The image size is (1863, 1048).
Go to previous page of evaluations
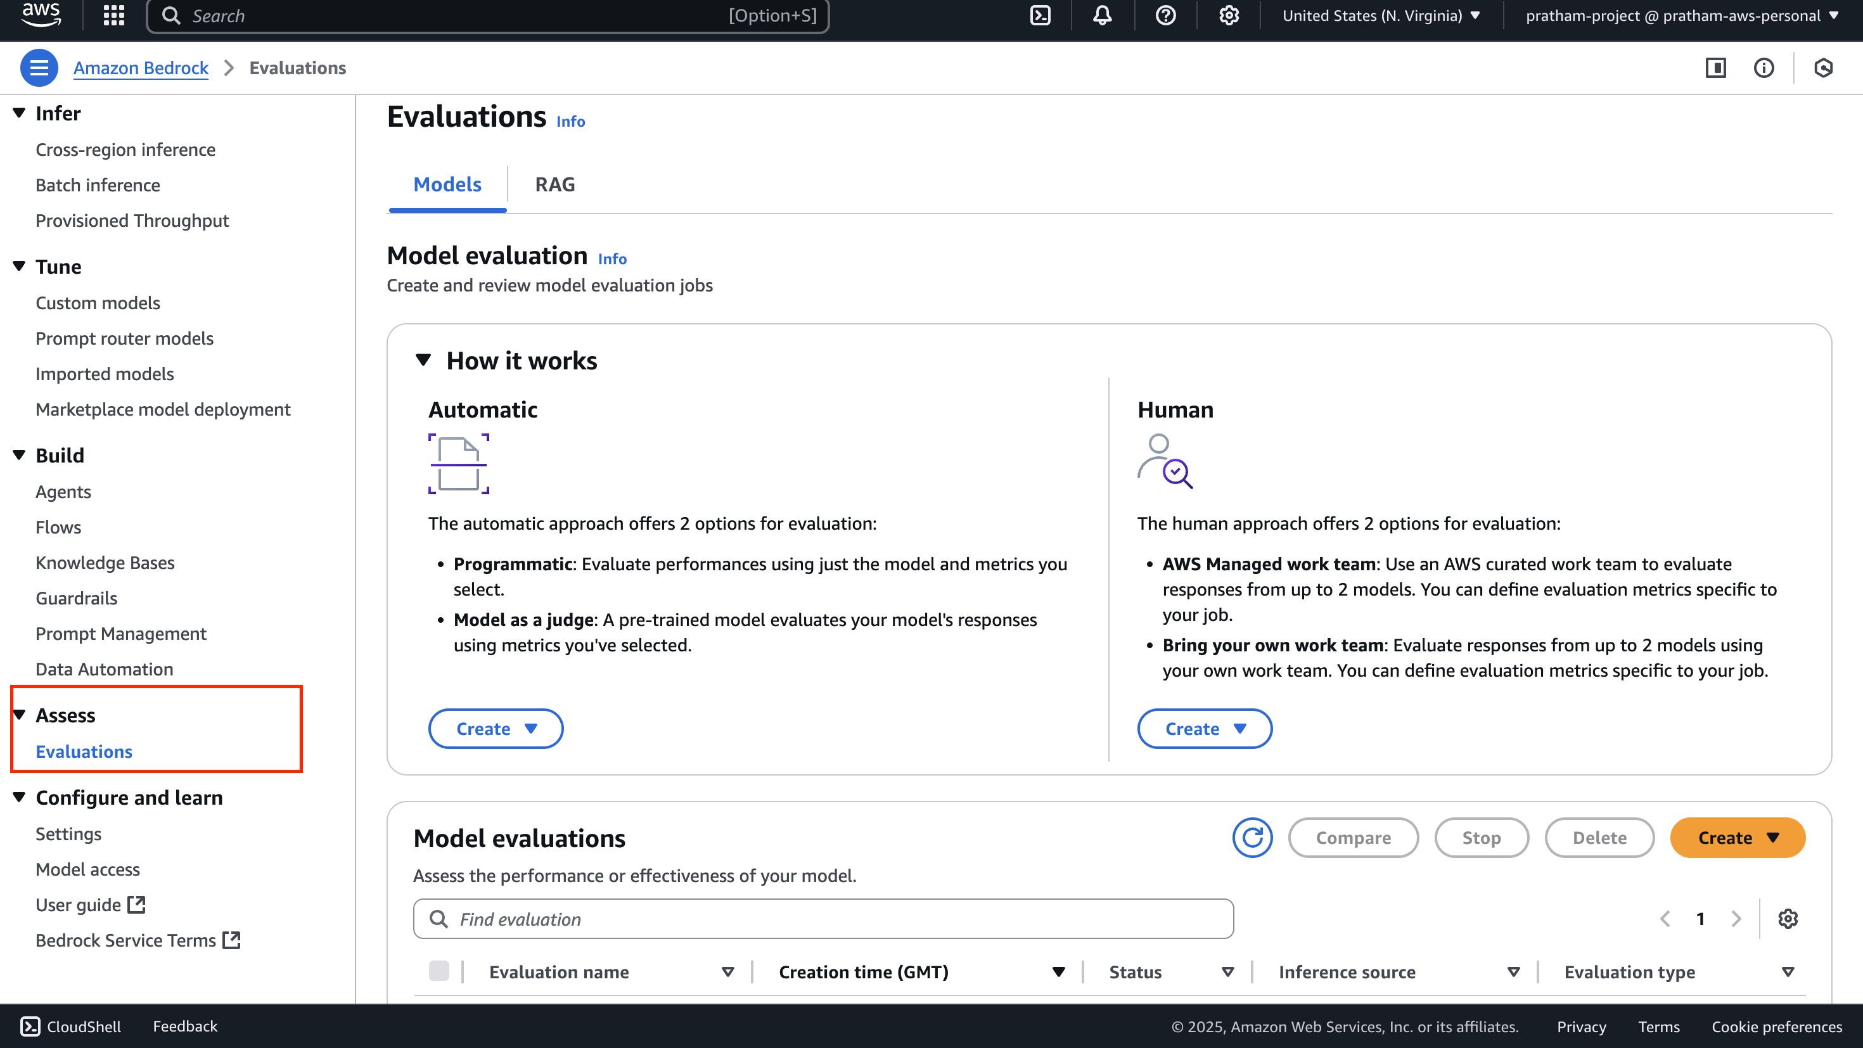click(1665, 919)
